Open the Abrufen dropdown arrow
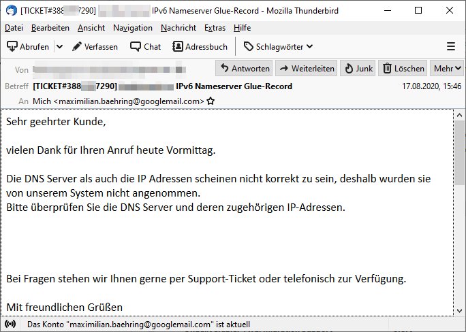The image size is (466, 332). point(59,46)
